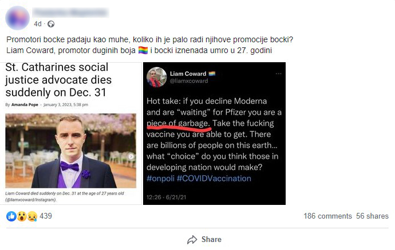
Task: Click author name Amanda Pope
Action: pos(26,105)
